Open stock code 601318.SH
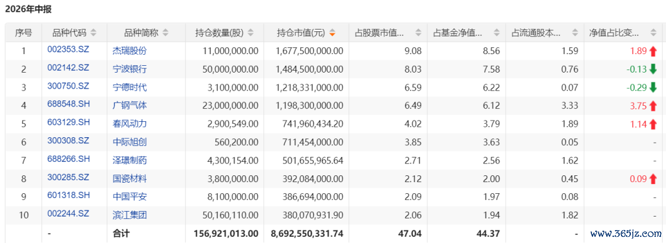The image size is (666, 243). pos(68,196)
